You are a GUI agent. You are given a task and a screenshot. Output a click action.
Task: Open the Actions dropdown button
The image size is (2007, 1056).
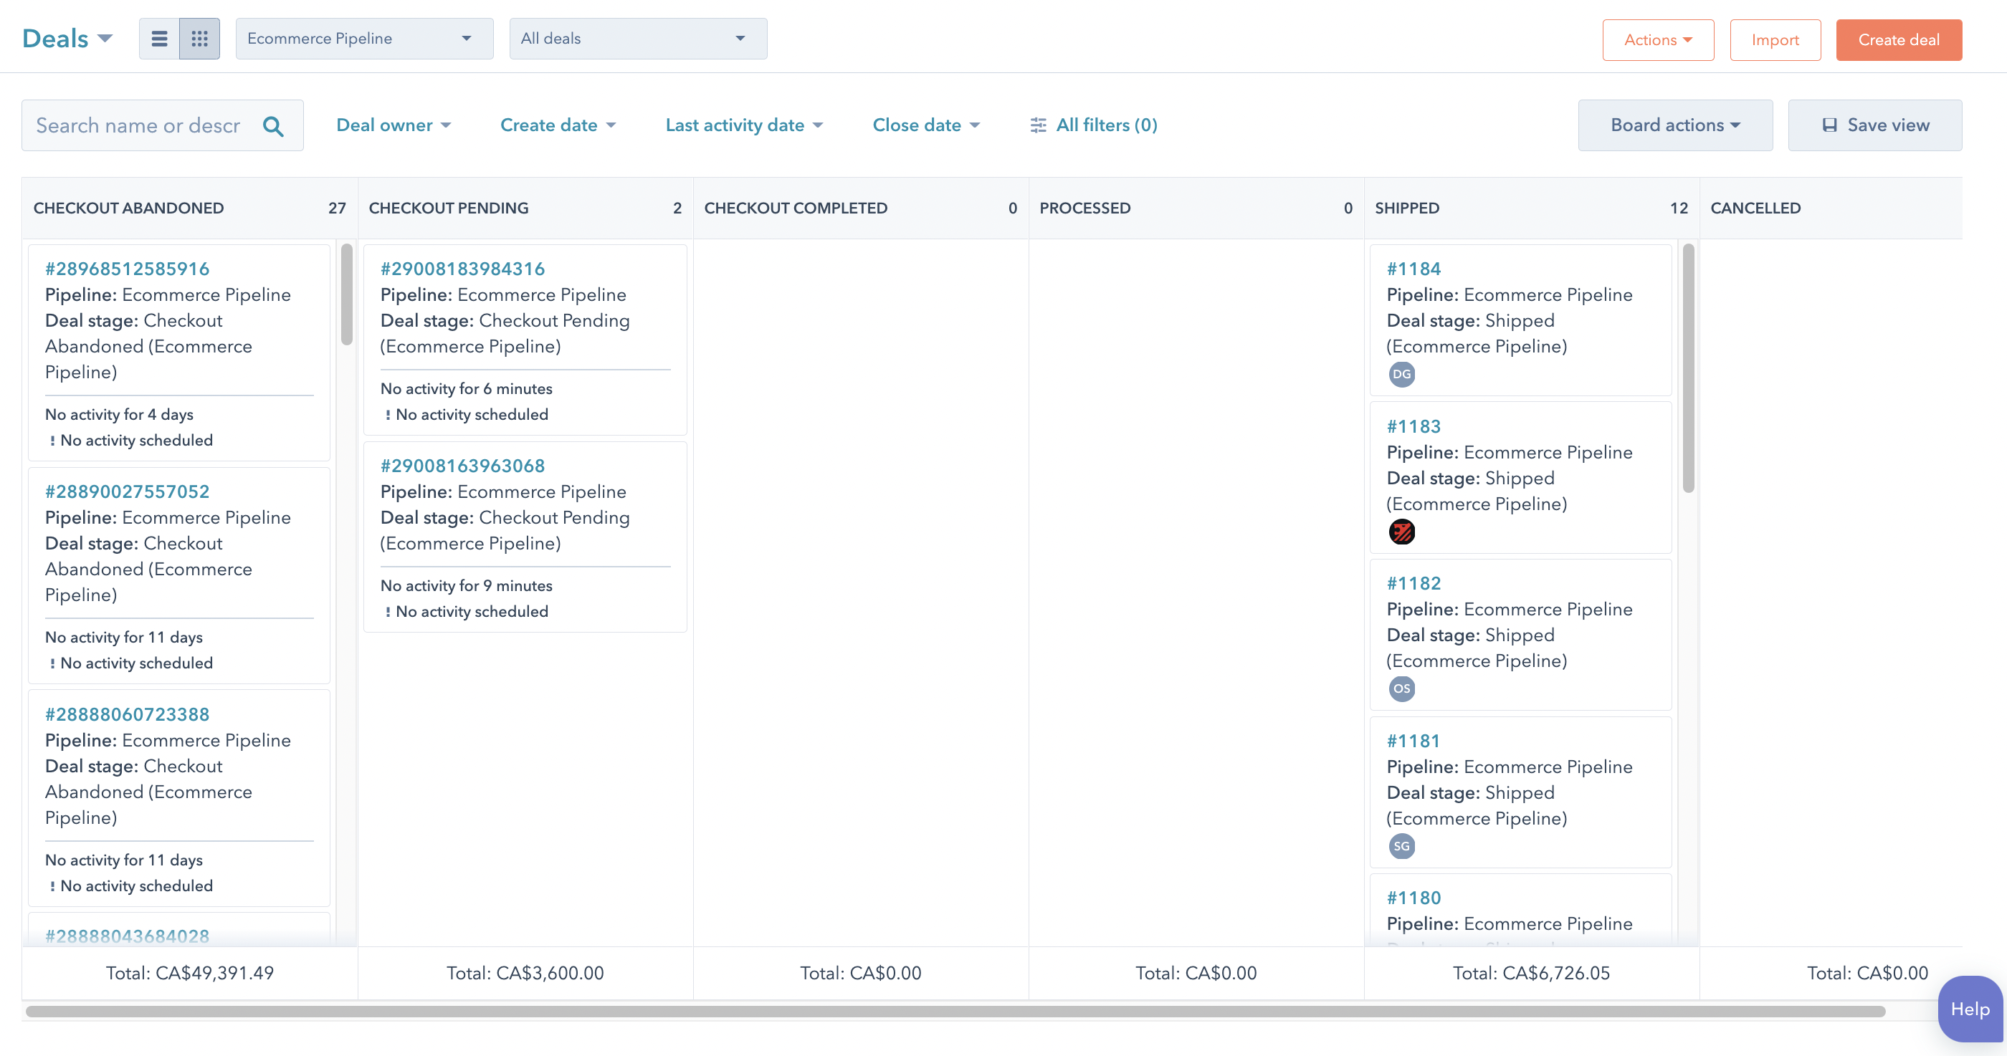point(1658,39)
